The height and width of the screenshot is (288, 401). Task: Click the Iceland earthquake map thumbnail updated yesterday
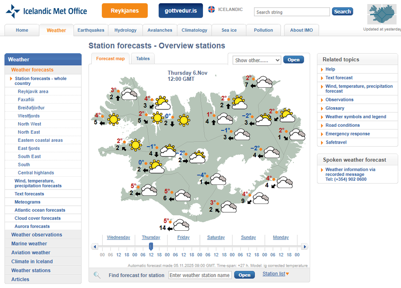click(x=381, y=15)
